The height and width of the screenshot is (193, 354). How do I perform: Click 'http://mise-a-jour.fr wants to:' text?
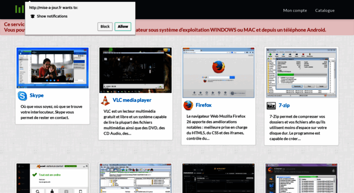coord(53,8)
